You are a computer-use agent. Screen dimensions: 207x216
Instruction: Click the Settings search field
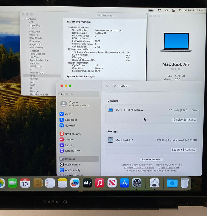click(x=79, y=94)
